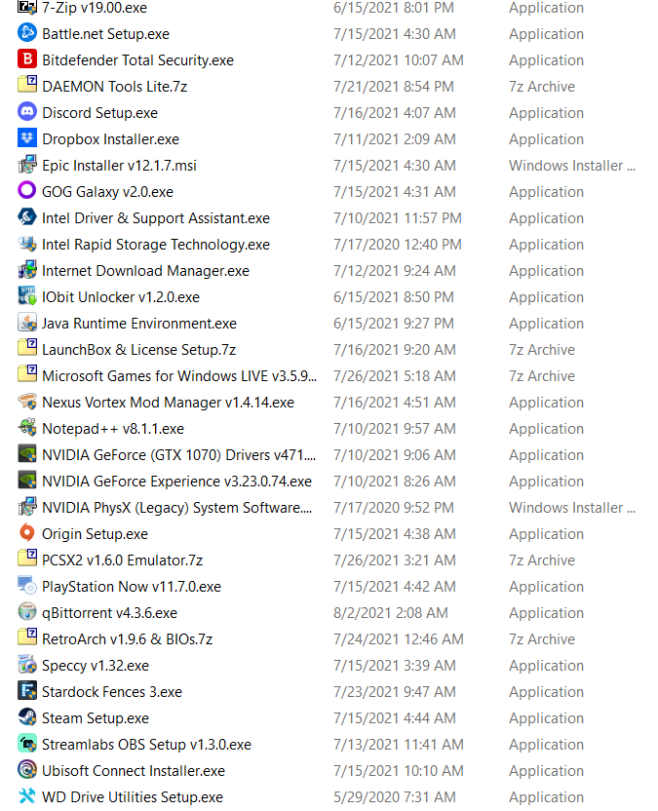Select "NVIDIA GeForce Experience v3.23.0.74.exe" name

(x=176, y=482)
